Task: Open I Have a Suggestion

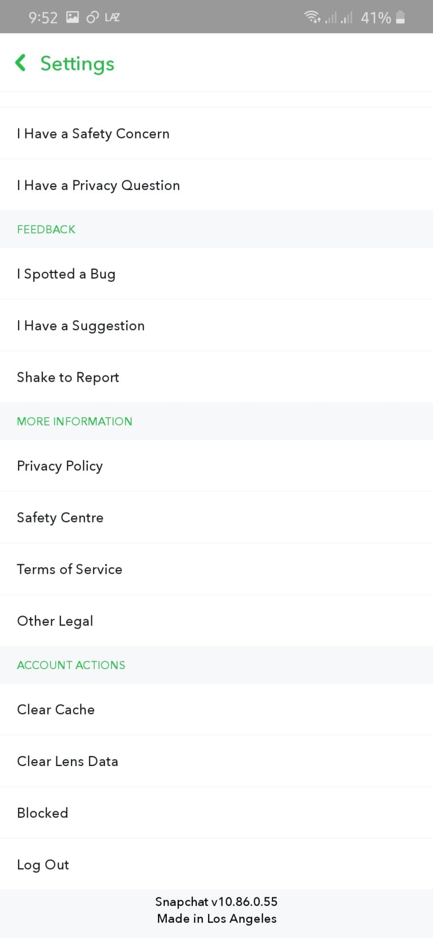Action: [81, 325]
